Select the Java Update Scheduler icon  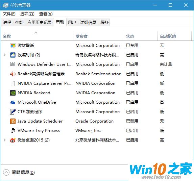pos(13,121)
